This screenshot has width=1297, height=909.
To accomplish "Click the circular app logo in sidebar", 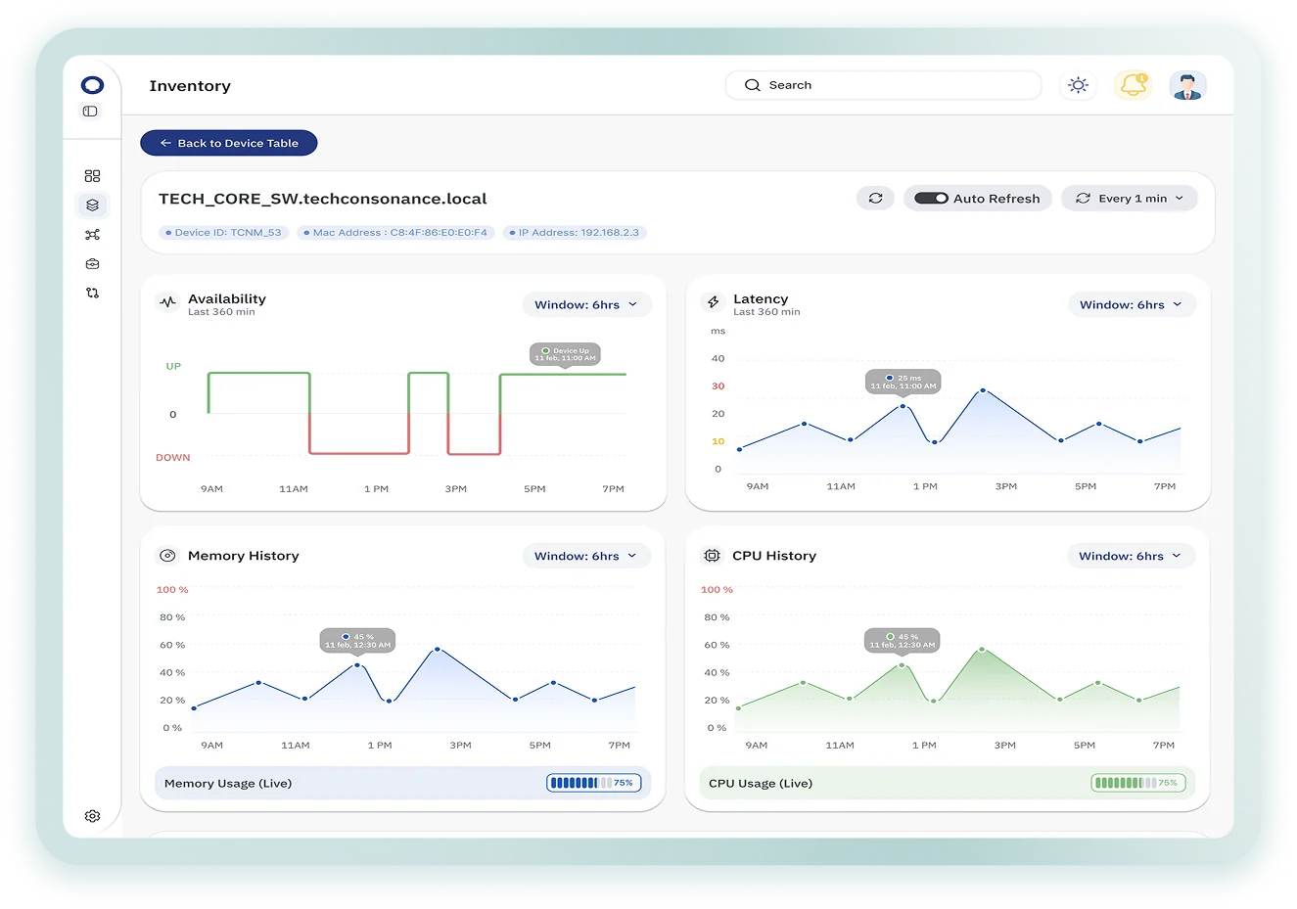I will coord(92,85).
